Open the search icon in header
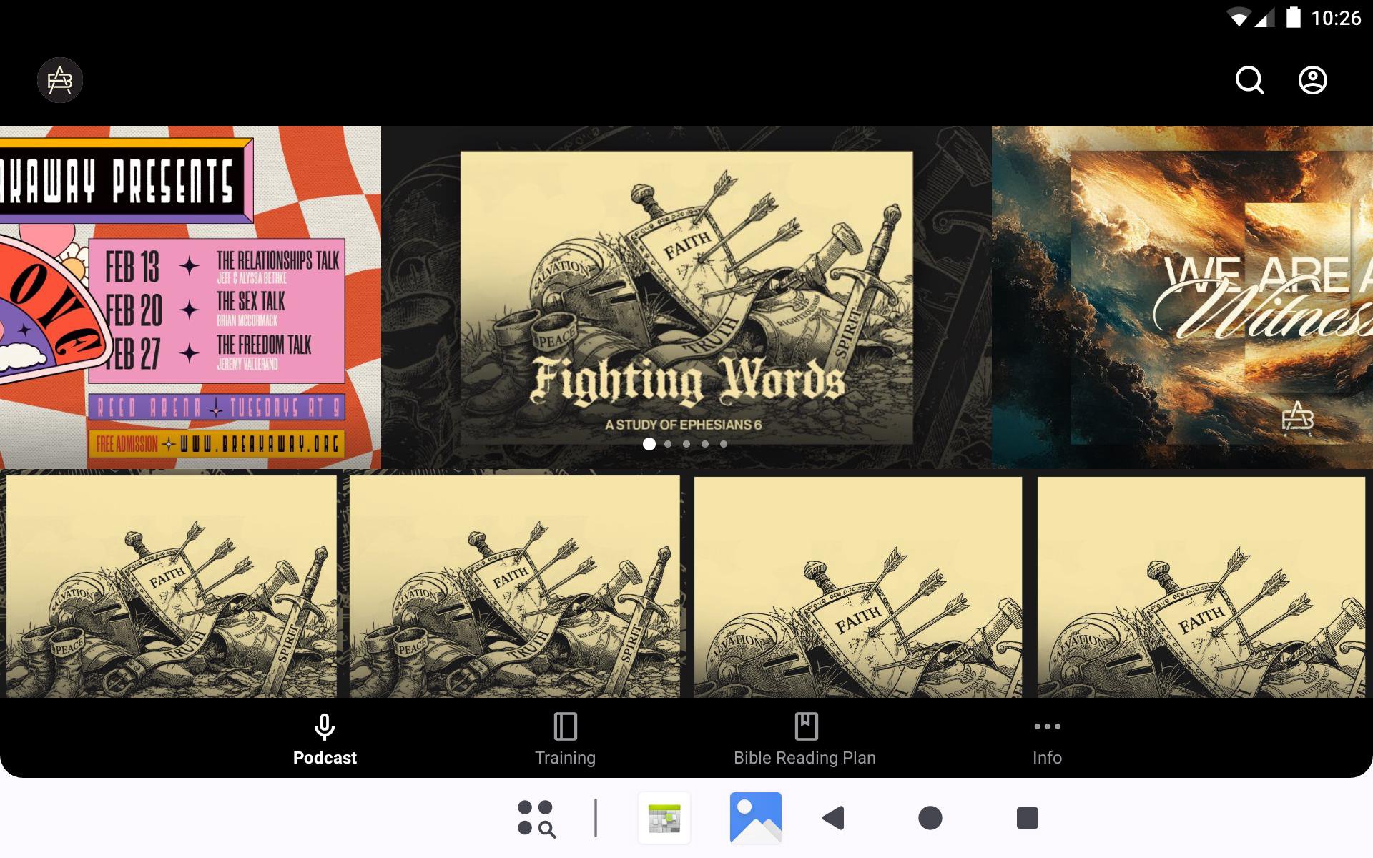Image resolution: width=1373 pixels, height=858 pixels. [1249, 80]
